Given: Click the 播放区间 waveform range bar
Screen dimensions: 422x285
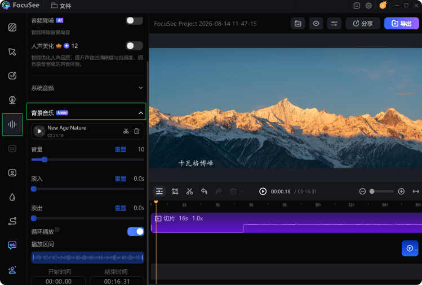Looking at the screenshot, I should pyautogui.click(x=88, y=257).
